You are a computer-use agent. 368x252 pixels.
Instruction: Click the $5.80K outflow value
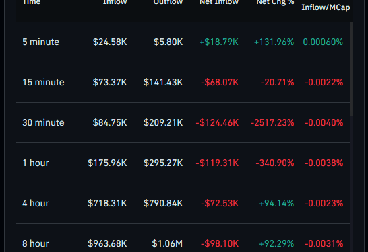(x=168, y=42)
